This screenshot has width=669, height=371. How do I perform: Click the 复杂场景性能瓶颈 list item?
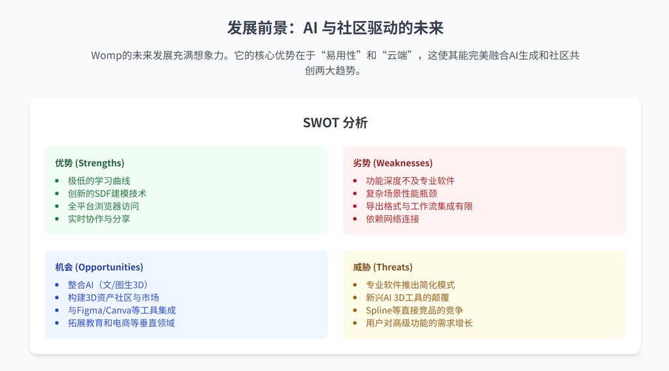[401, 194]
